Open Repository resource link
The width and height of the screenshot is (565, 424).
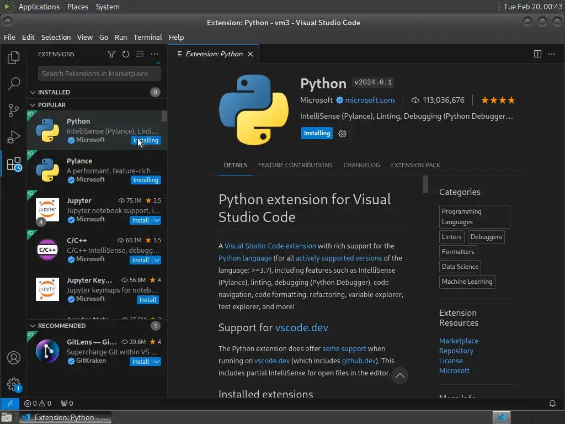(456, 351)
